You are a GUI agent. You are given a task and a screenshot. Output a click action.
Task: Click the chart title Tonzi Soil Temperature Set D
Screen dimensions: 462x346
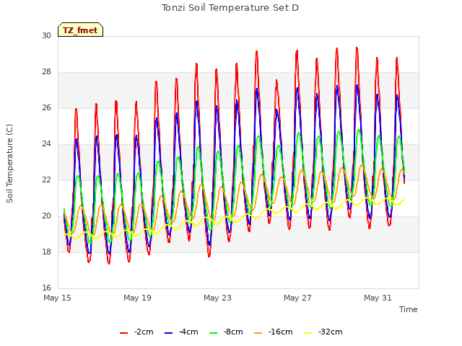(x=230, y=8)
